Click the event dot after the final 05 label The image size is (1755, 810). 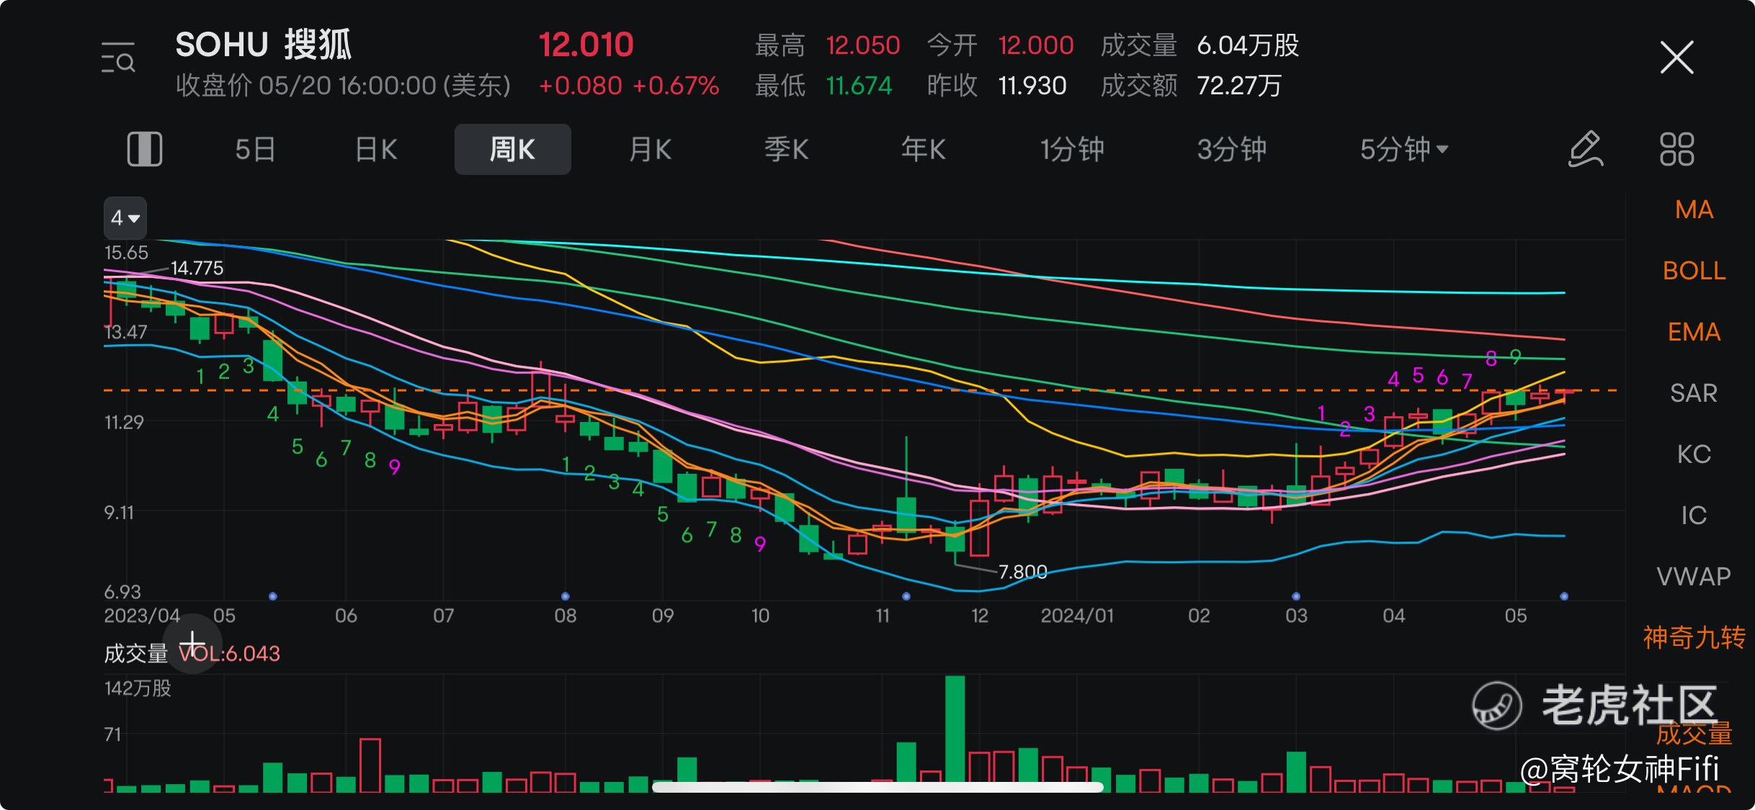1564,596
